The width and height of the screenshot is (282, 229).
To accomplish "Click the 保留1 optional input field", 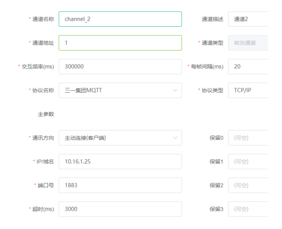I will click(x=248, y=162).
